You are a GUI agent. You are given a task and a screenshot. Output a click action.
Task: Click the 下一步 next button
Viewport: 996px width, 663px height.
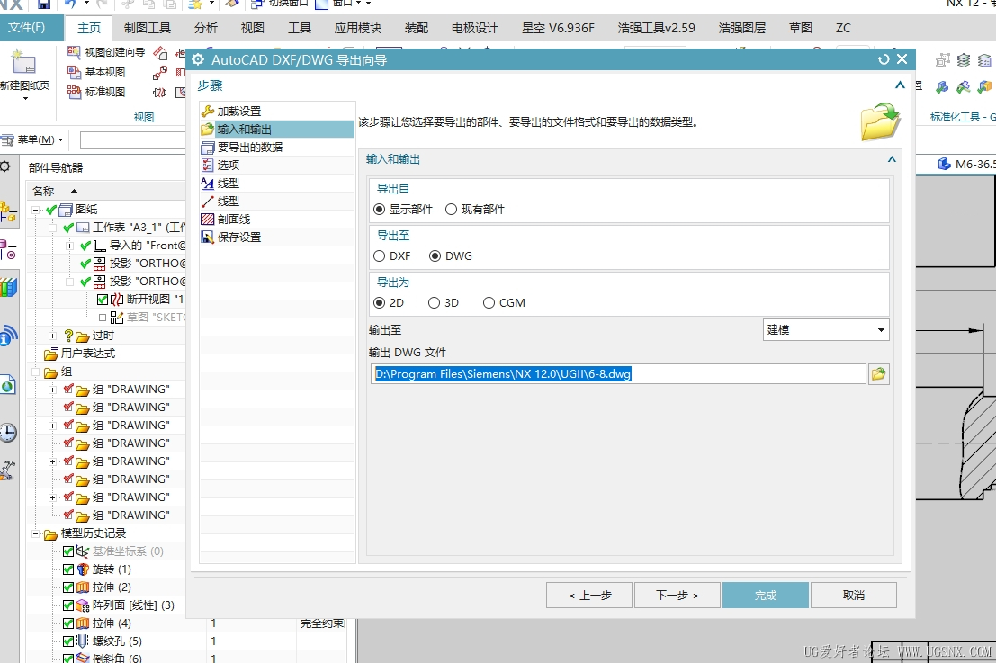pyautogui.click(x=677, y=596)
